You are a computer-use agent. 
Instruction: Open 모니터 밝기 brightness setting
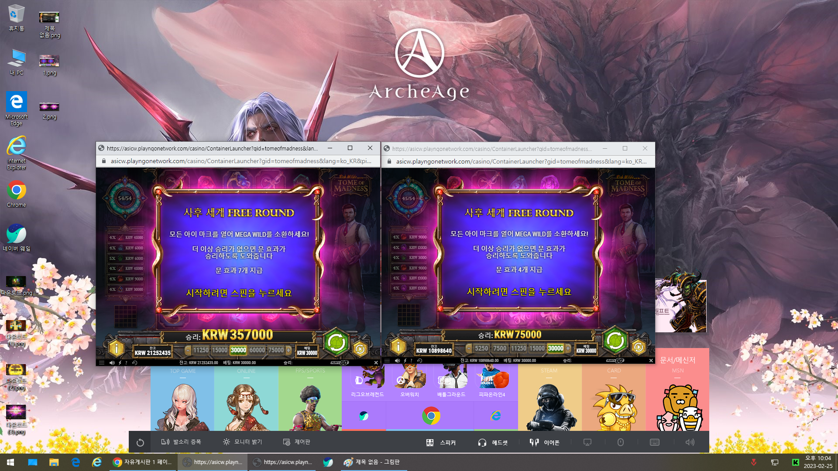click(242, 442)
